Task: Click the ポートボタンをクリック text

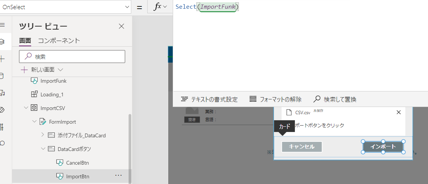Action: pos(319,126)
